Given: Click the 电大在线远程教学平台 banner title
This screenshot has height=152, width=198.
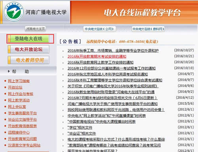Looking at the screenshot, I should [x=142, y=13].
